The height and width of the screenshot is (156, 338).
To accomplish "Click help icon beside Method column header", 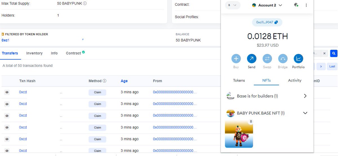I will pos(104,81).
